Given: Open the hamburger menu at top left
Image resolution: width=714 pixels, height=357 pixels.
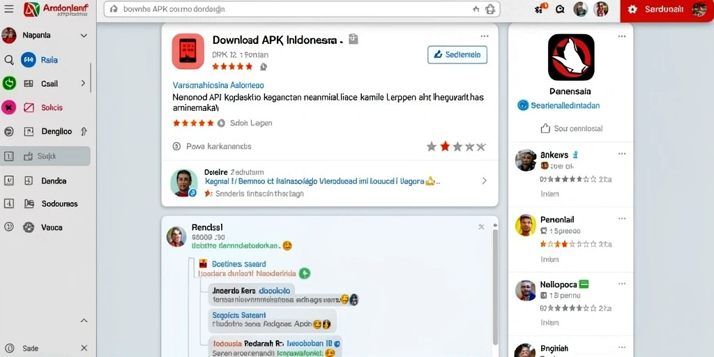Looking at the screenshot, I should click(x=8, y=8).
